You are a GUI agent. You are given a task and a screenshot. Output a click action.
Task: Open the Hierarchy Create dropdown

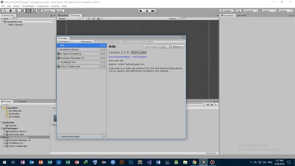point(6,18)
